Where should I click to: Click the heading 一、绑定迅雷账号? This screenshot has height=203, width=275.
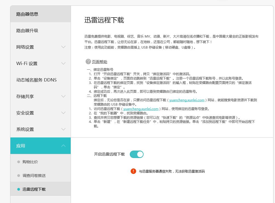point(100,69)
